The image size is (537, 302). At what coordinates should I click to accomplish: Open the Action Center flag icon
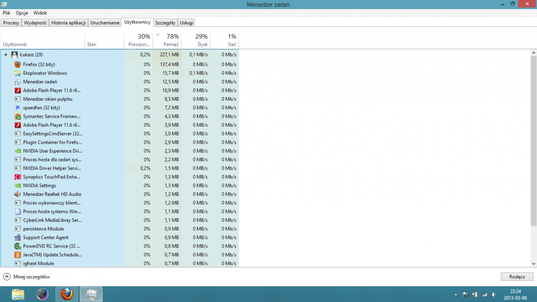pyautogui.click(x=465, y=295)
